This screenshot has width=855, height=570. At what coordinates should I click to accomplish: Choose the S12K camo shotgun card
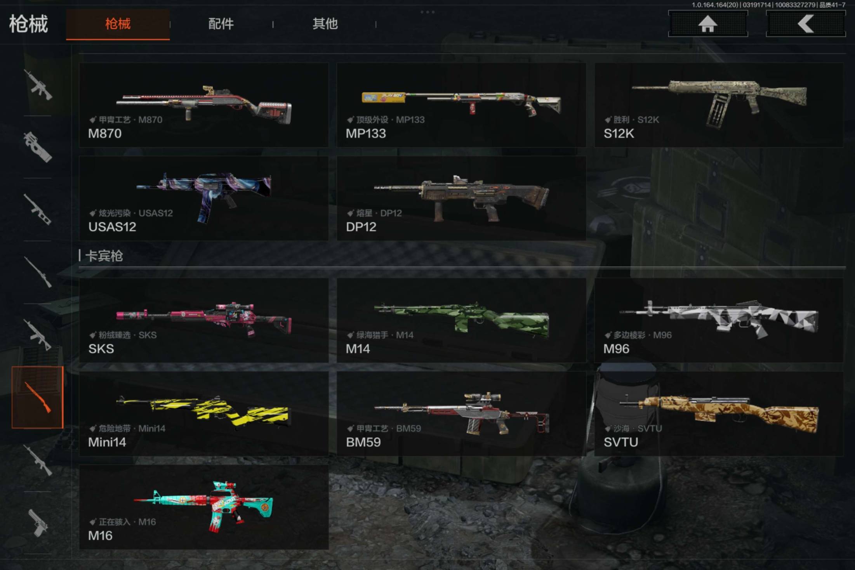coord(719,105)
